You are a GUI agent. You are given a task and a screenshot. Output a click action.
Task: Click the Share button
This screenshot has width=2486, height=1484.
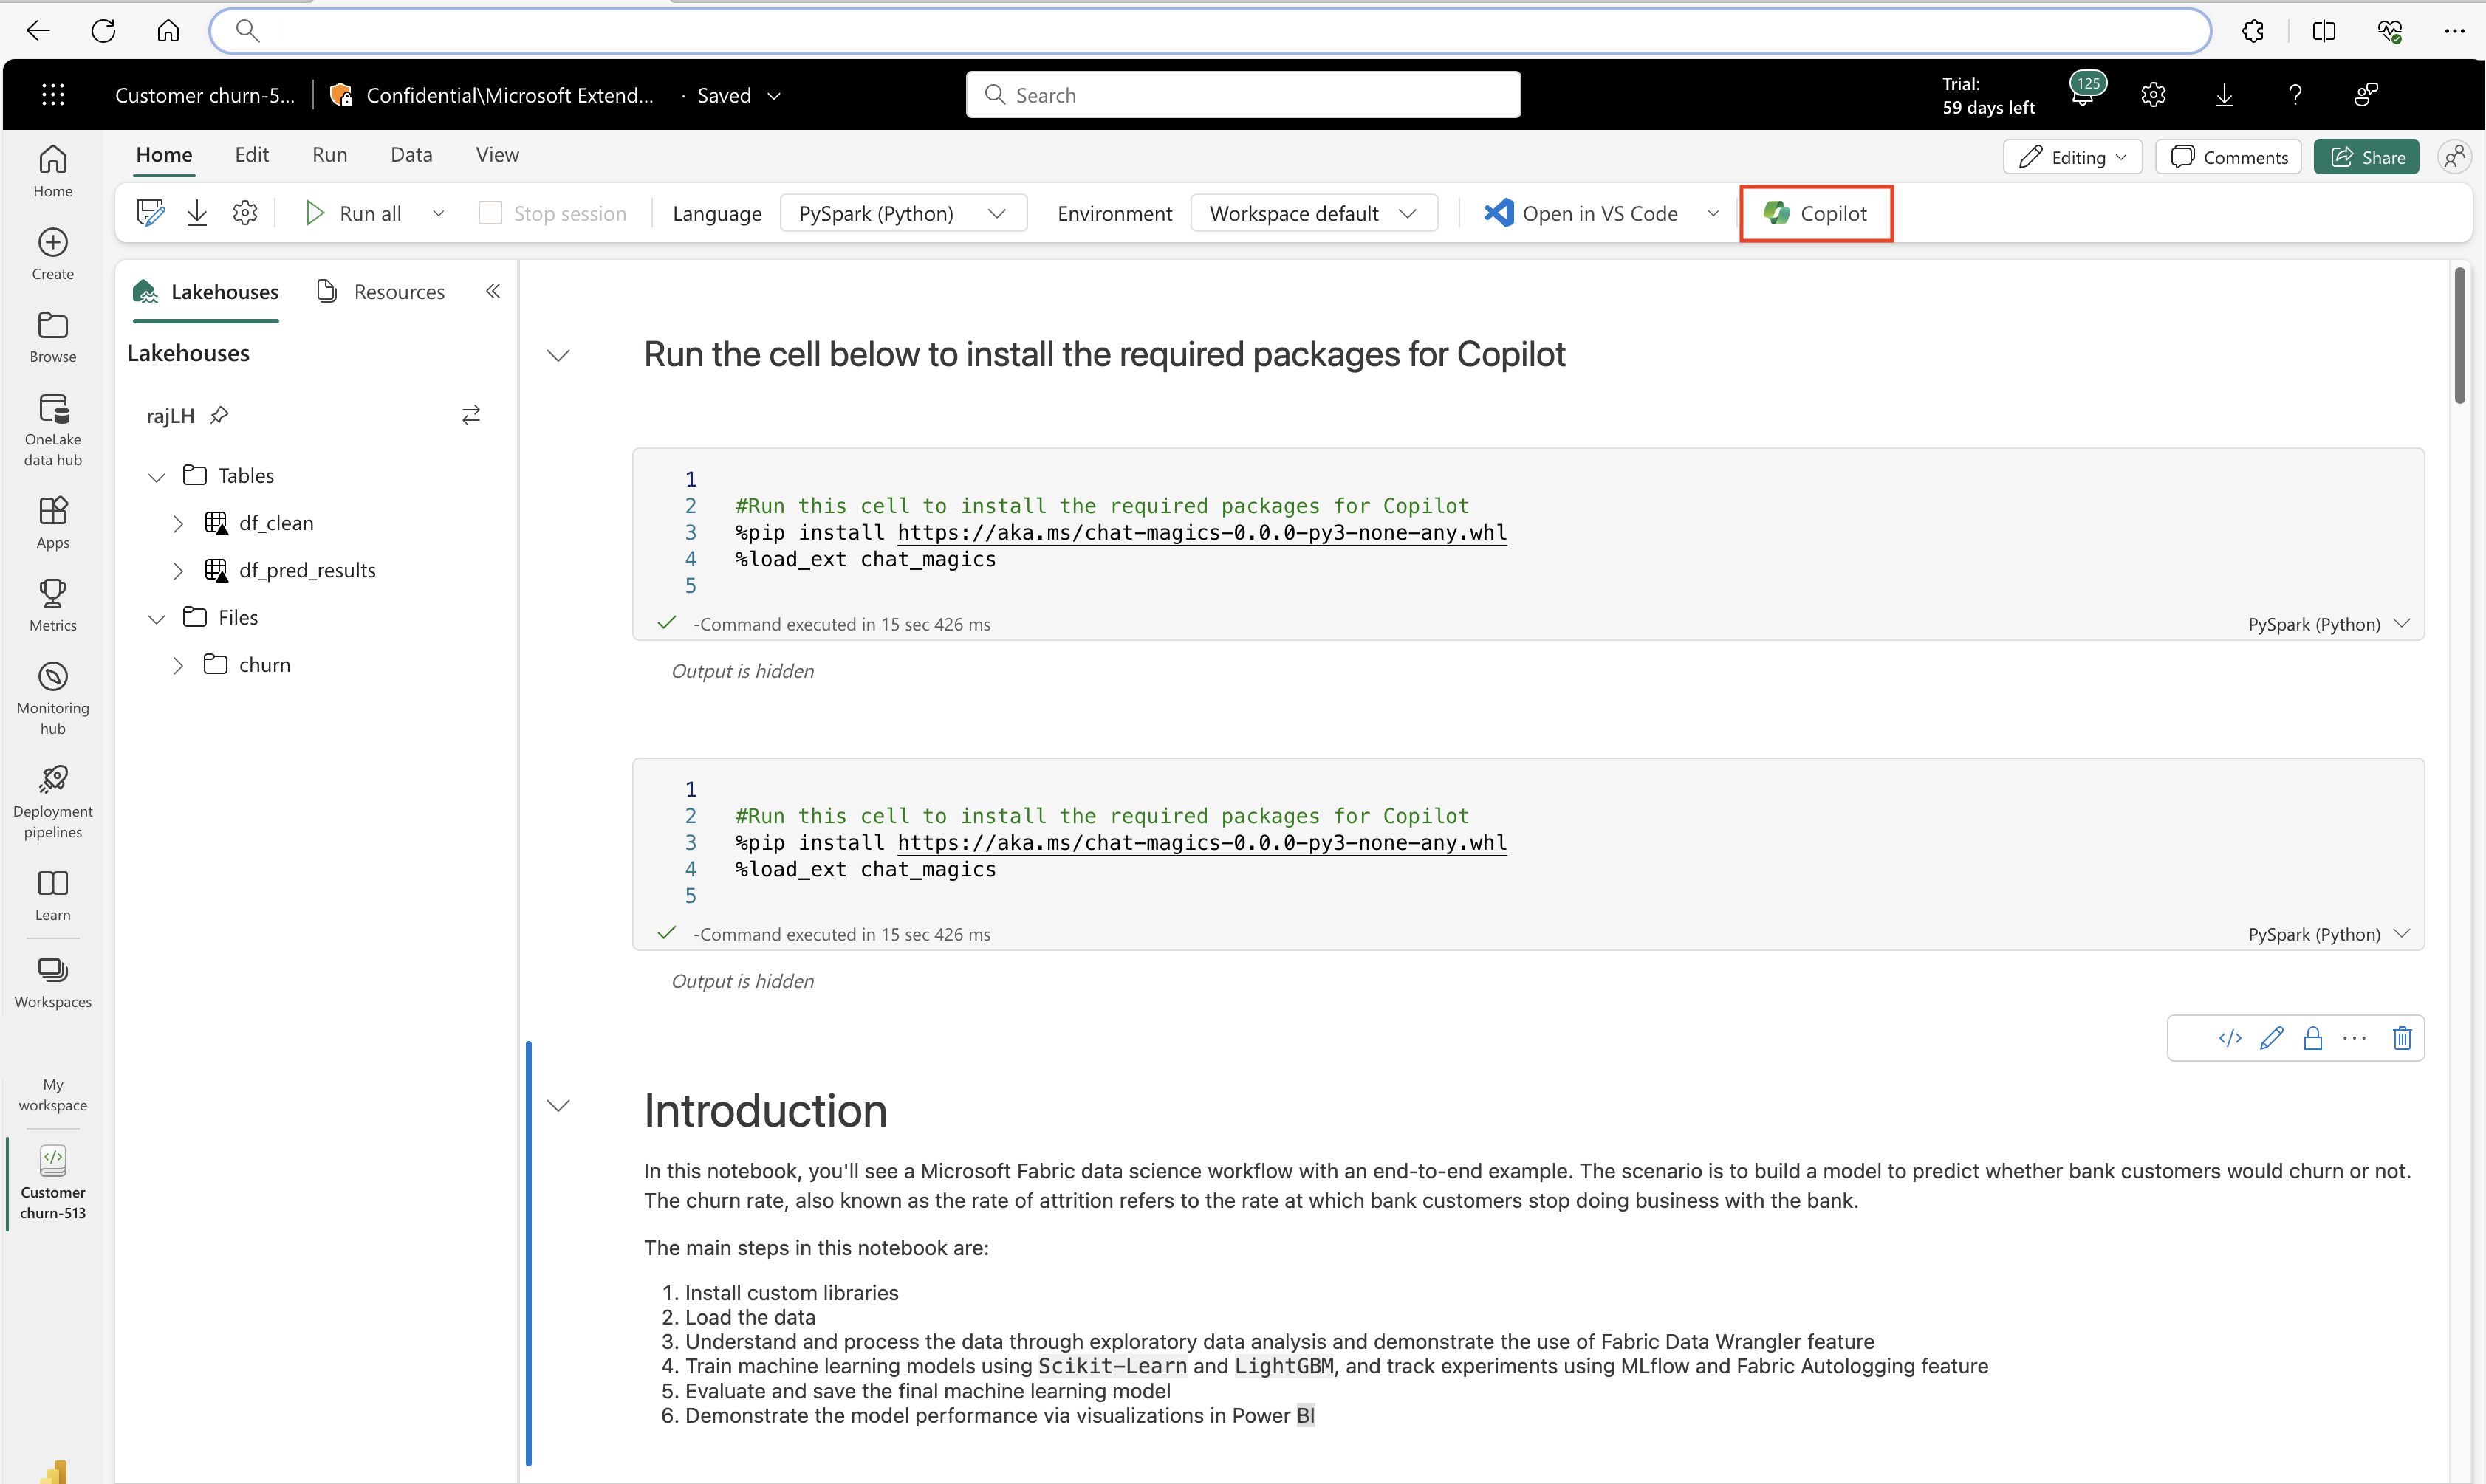2374,157
